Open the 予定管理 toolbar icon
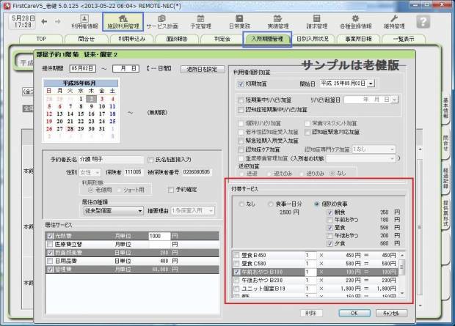Image resolution: width=455 pixels, height=326 pixels. (200, 21)
